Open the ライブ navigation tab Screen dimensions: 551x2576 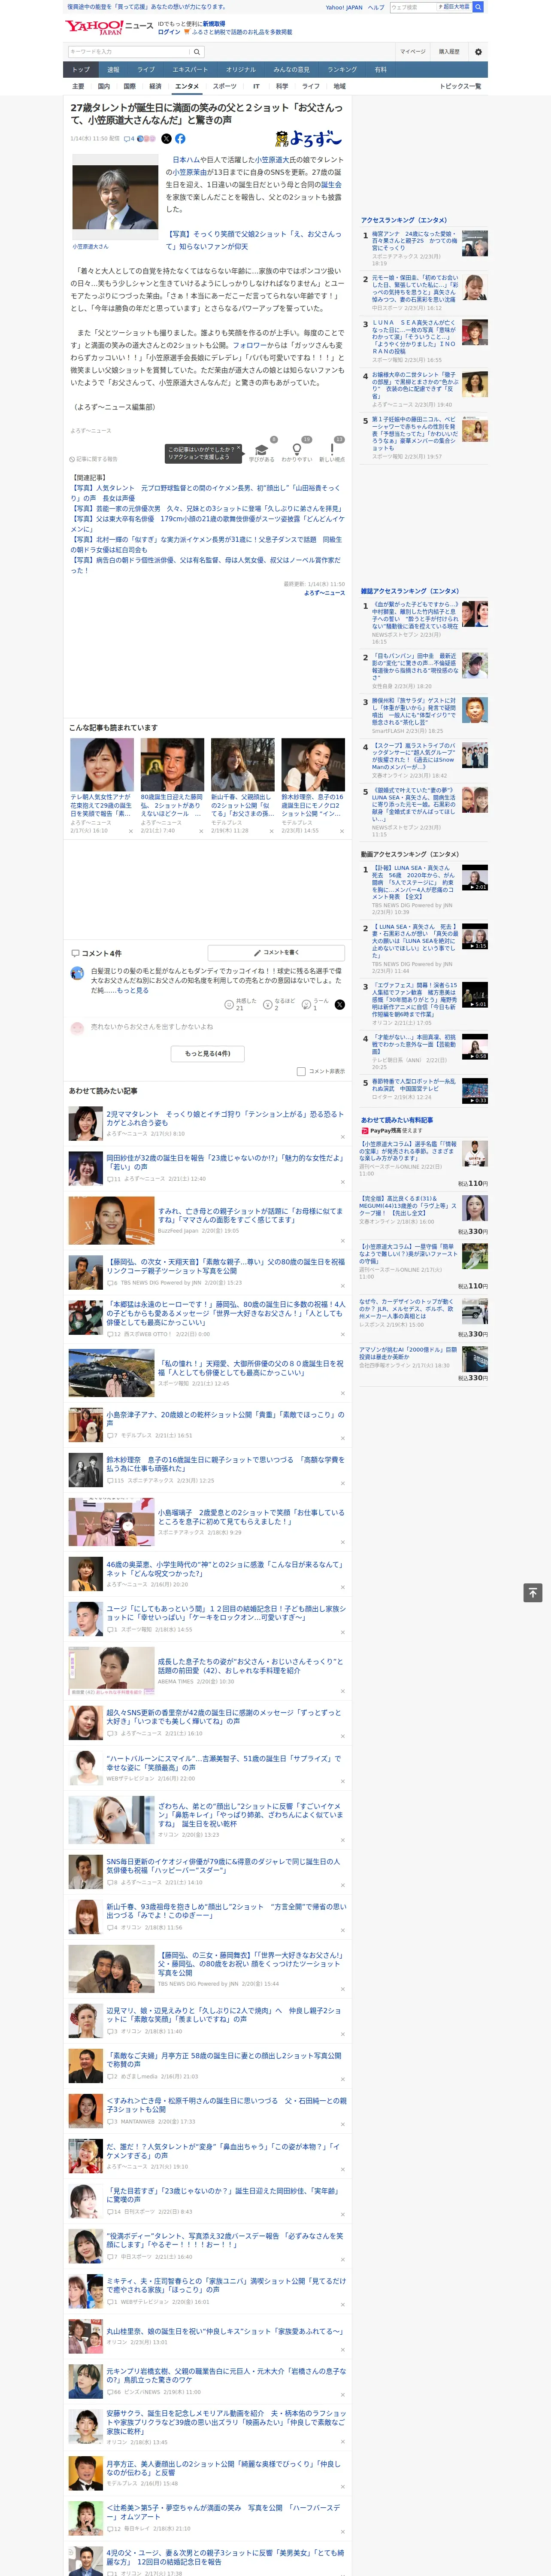146,69
